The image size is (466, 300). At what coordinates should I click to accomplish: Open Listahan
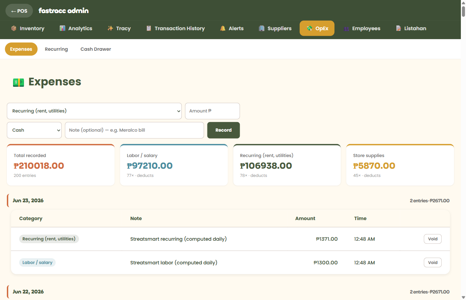pos(411,28)
